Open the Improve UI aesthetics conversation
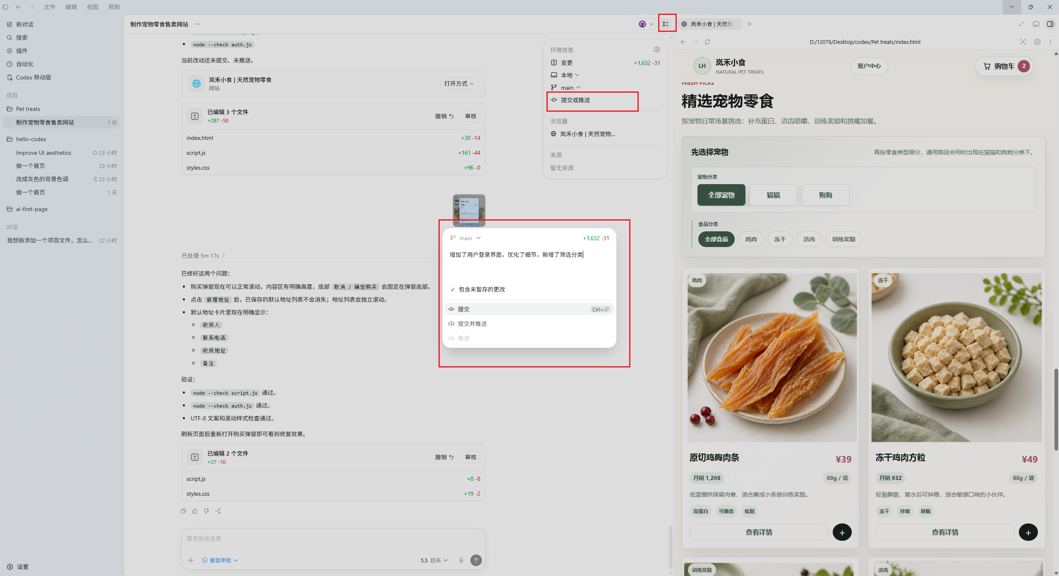 pos(62,153)
